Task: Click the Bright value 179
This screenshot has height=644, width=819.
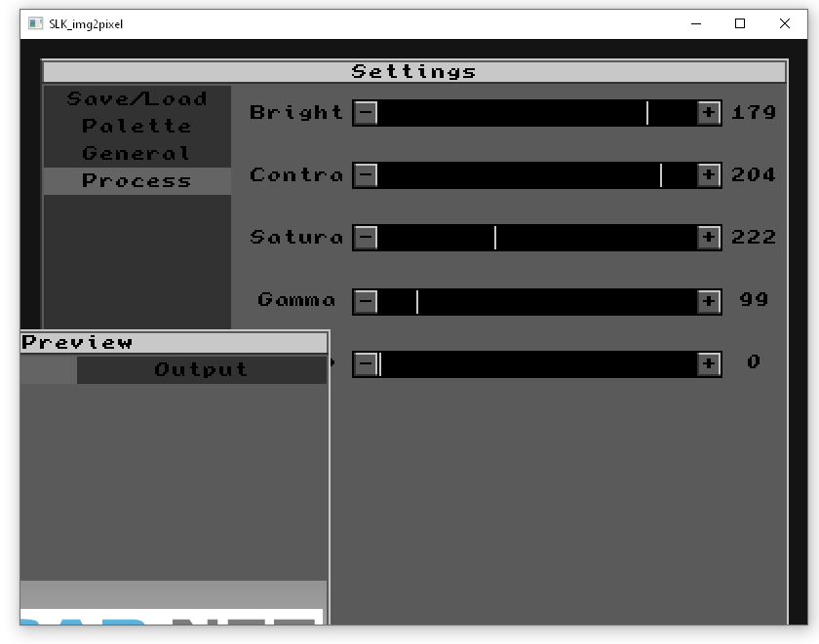Action: coord(754,113)
